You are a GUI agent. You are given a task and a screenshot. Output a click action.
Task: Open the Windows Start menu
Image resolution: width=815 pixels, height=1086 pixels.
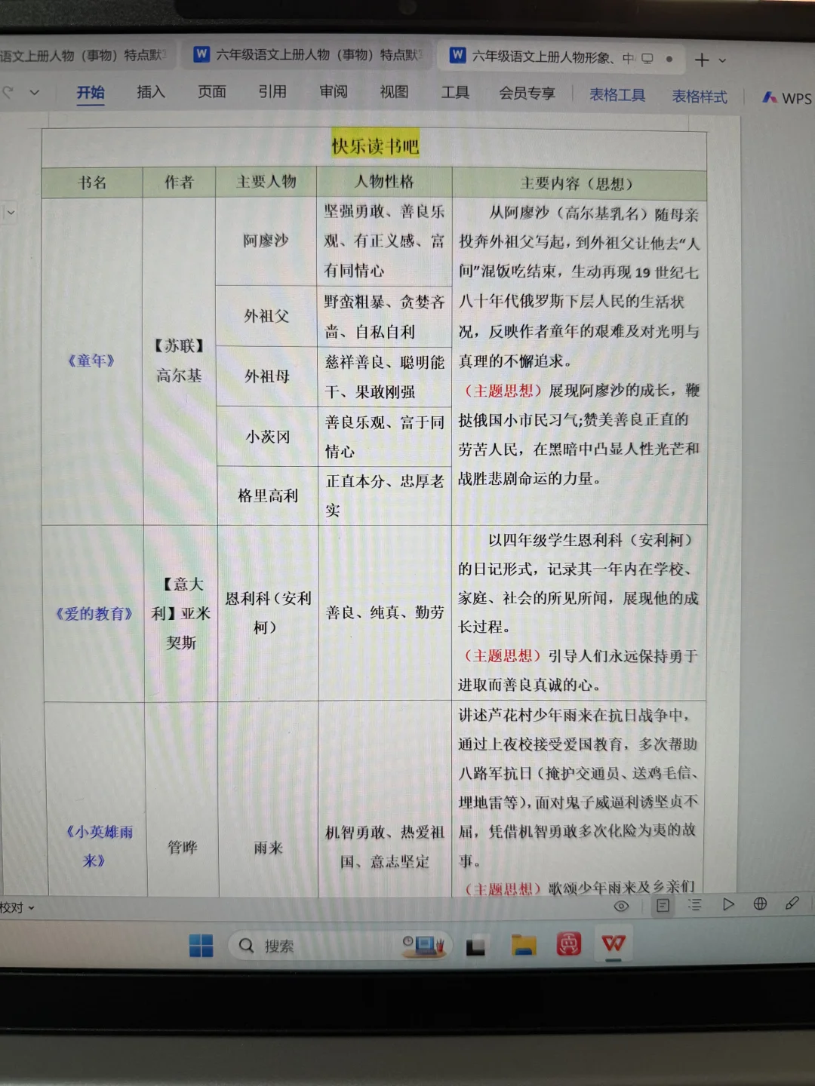click(x=201, y=945)
